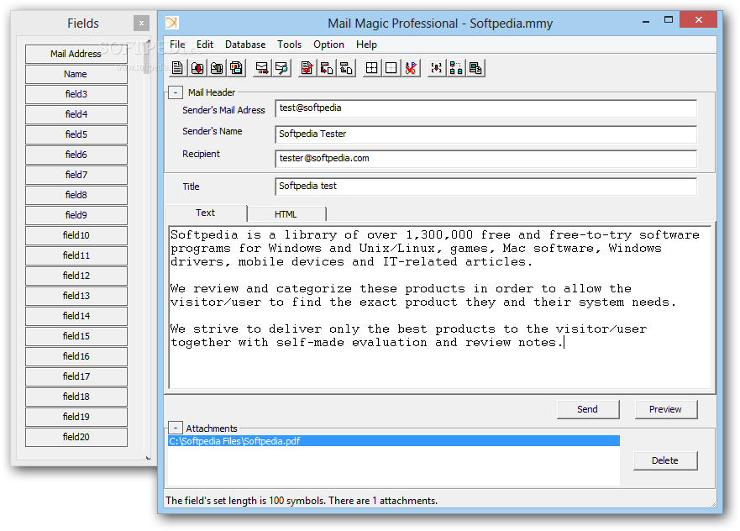Click the field7 button
The image size is (740, 531).
(x=76, y=175)
